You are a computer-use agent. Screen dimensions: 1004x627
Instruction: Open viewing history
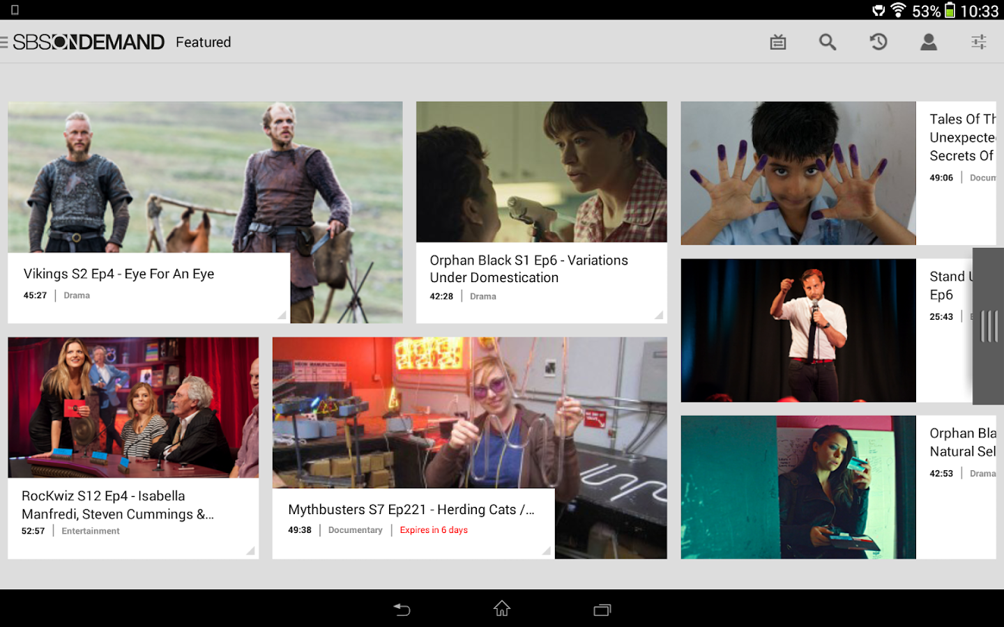point(878,42)
